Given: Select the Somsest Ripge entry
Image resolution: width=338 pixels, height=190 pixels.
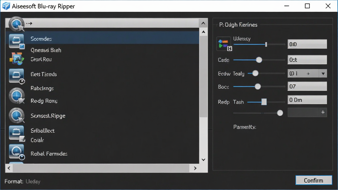Looking at the screenshot, I should tap(48, 116).
